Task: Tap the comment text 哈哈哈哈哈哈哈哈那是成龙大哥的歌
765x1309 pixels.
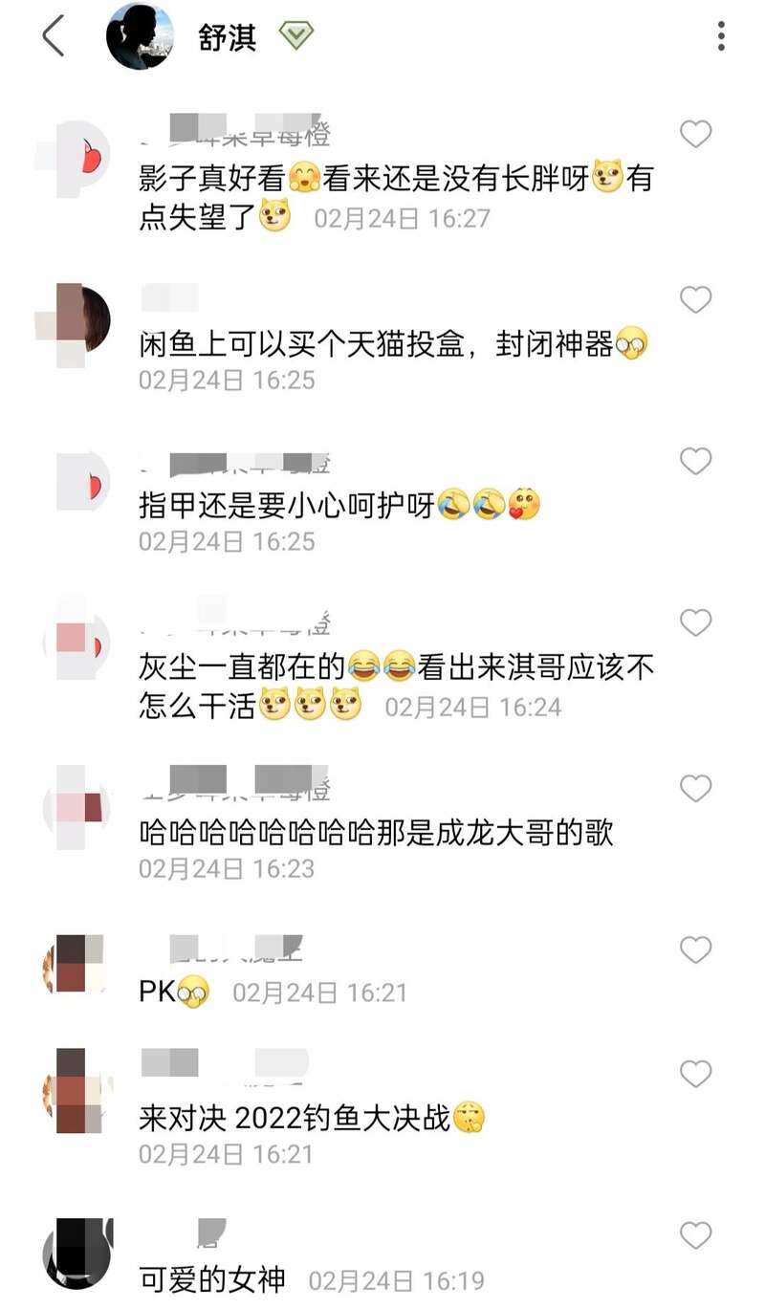Action: tap(376, 833)
